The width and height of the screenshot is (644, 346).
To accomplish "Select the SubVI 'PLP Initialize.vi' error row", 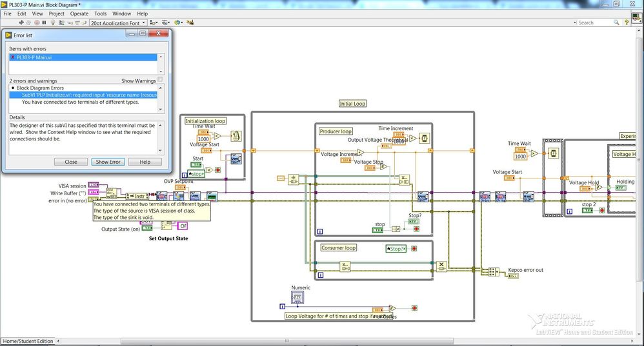I will click(83, 95).
